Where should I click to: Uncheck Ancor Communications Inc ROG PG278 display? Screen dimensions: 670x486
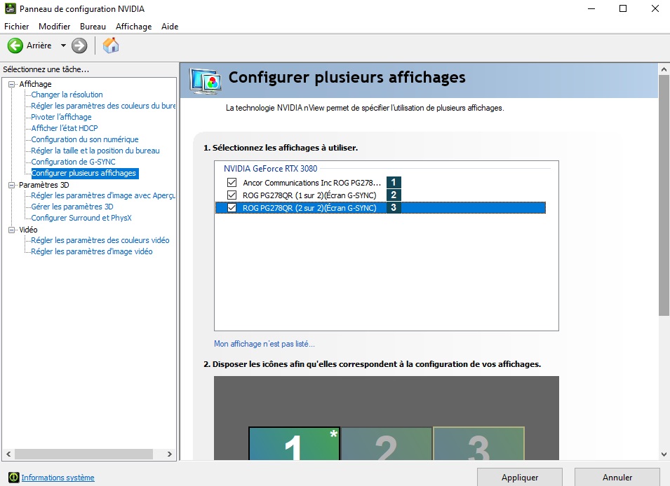pos(232,183)
